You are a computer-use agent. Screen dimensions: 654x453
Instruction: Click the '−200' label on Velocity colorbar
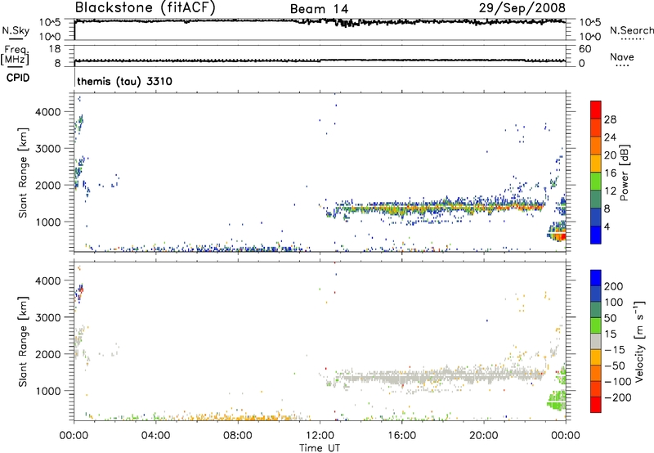[x=618, y=397]
